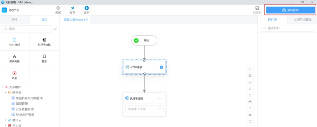
Task: Toggle the eye visibility icon in canvas toolbar
Action: (250, 115)
